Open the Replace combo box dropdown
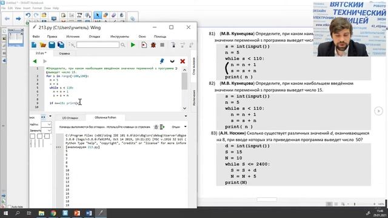The width and height of the screenshot is (388, 218). (x=49, y=130)
